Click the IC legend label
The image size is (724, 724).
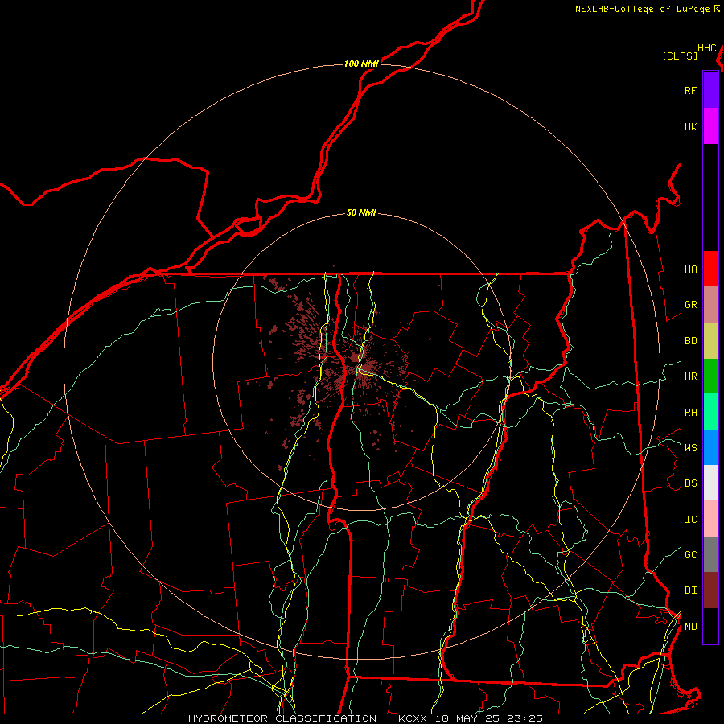click(690, 520)
